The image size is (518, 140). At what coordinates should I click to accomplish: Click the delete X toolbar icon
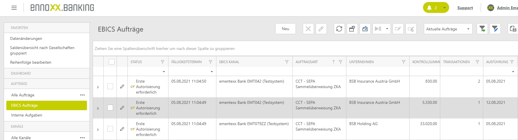(308, 29)
